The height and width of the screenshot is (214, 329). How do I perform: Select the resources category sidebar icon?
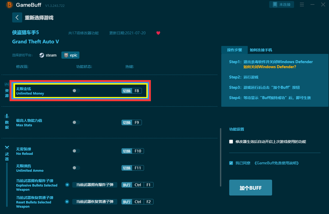point(7,85)
